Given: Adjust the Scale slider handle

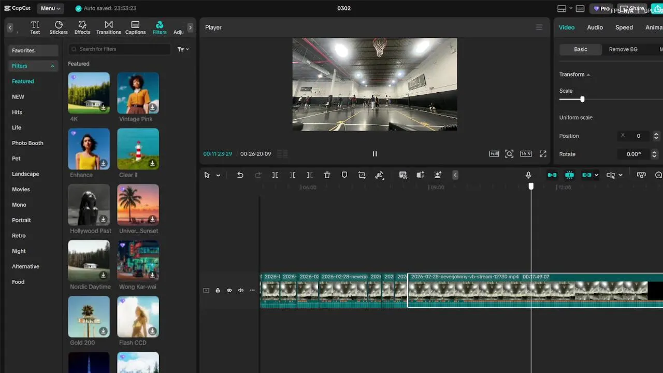Looking at the screenshot, I should (582, 99).
